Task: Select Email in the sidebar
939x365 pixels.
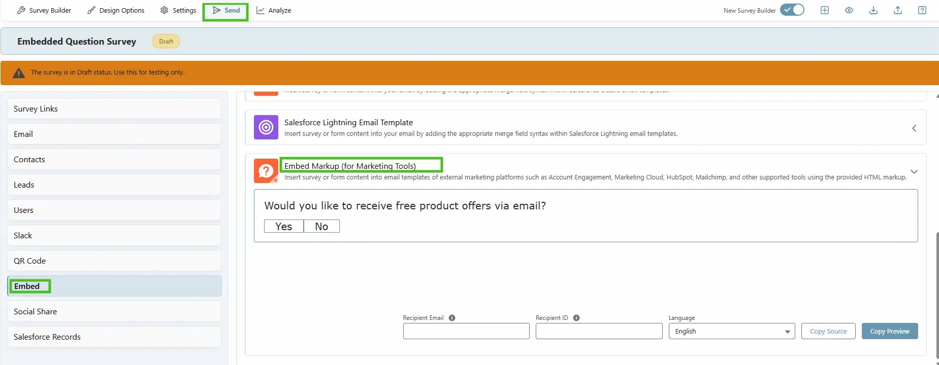Action: click(114, 134)
